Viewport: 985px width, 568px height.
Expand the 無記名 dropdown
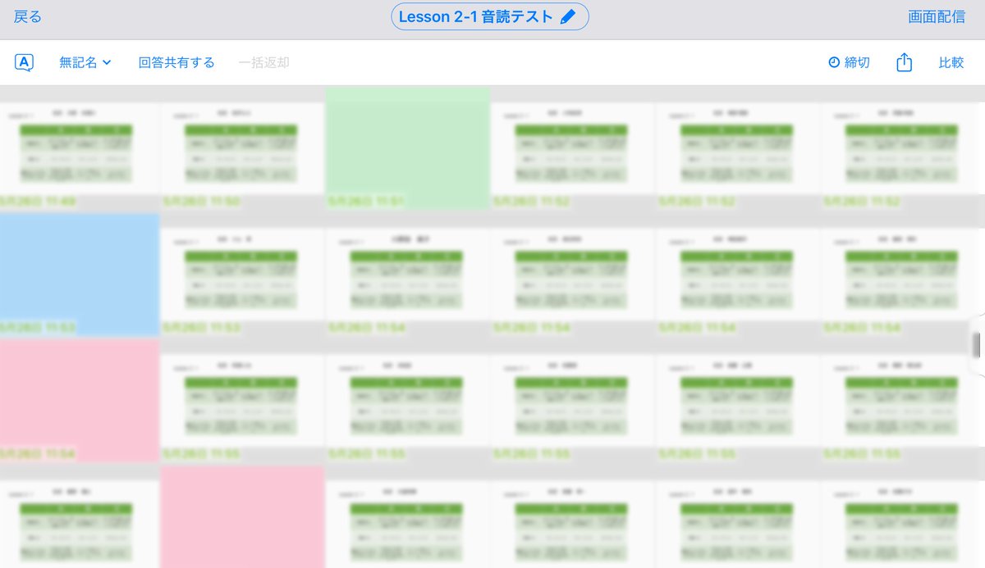click(85, 62)
